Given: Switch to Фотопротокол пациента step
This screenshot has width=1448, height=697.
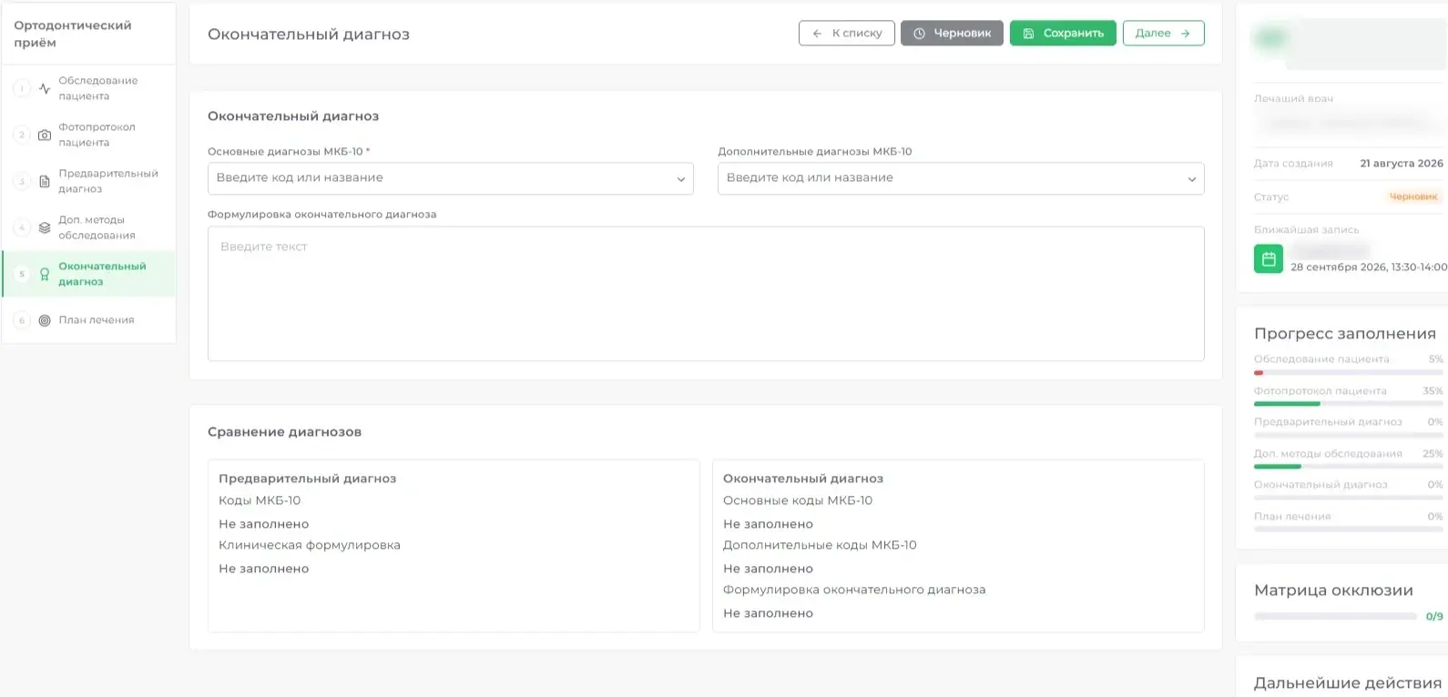Looking at the screenshot, I should click(x=89, y=135).
